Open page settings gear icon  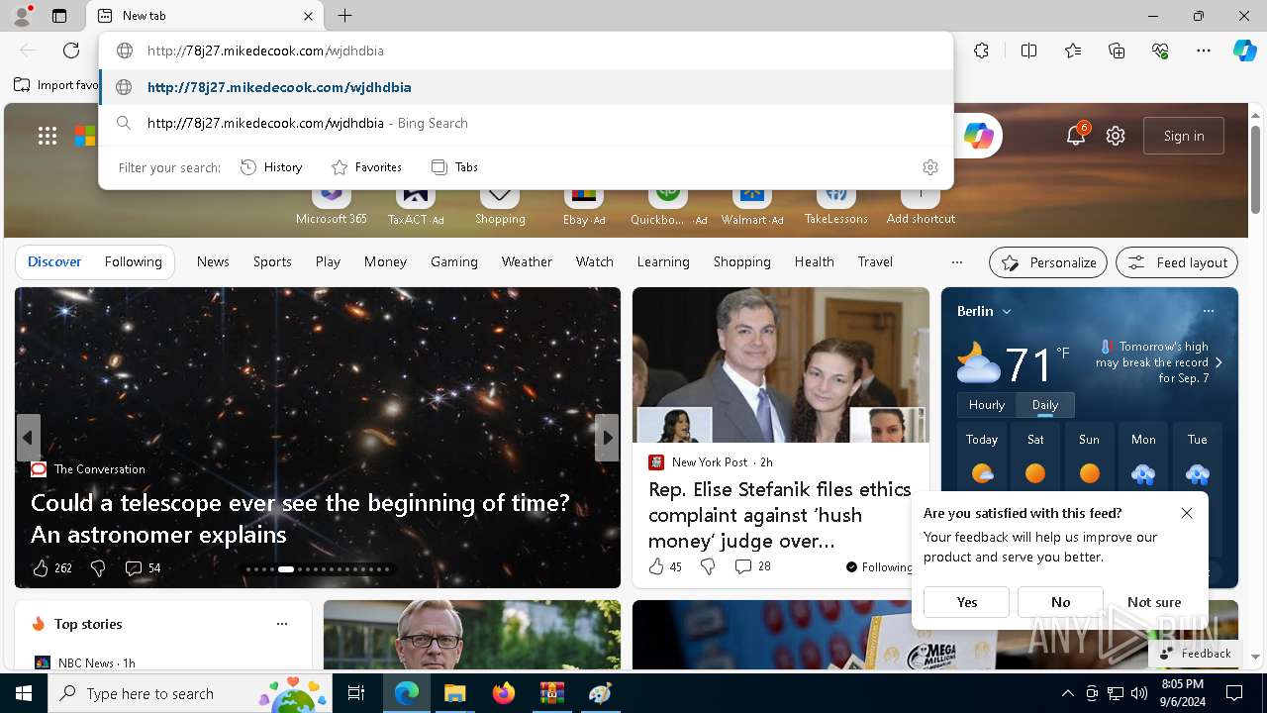pos(1116,136)
